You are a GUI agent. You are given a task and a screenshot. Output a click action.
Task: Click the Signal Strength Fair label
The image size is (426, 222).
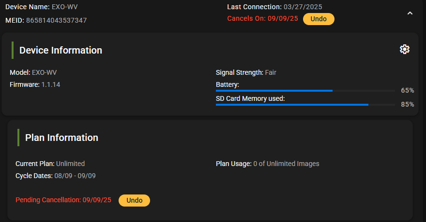pos(246,72)
